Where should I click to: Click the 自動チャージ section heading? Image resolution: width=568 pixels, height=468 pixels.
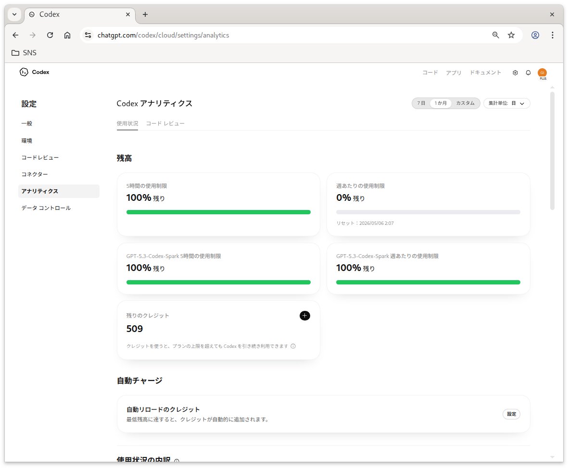139,381
